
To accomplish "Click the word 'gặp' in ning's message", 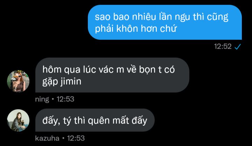I will pos(50,82).
